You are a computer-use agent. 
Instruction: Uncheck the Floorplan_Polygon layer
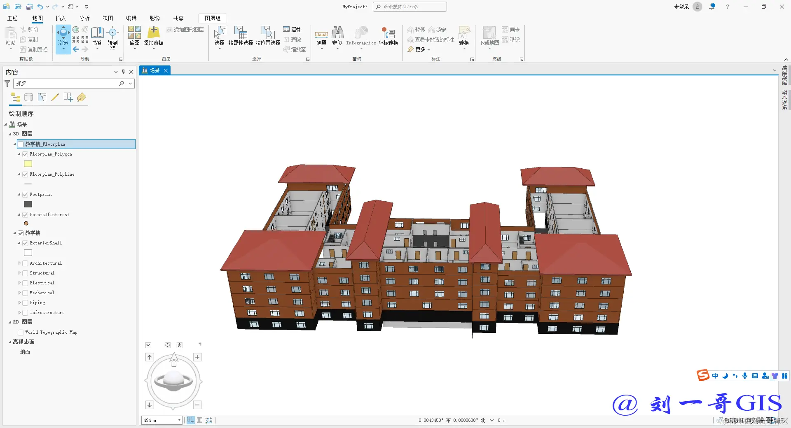(25, 154)
